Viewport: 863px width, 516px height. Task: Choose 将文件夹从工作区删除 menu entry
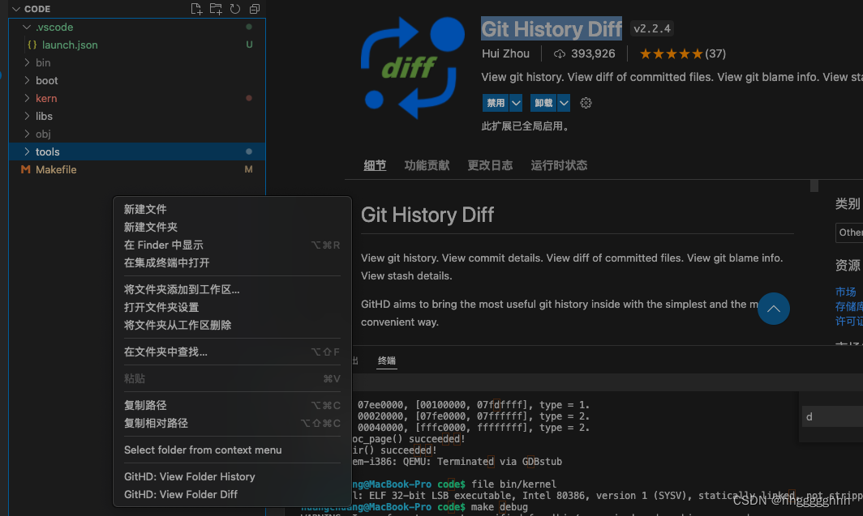[x=232, y=326]
